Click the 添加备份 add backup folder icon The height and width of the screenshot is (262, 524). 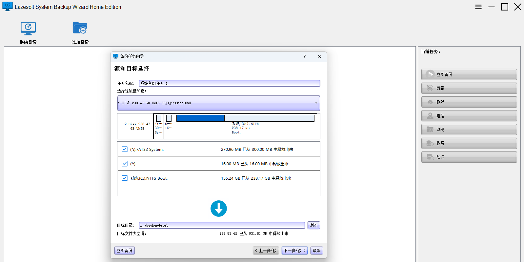[80, 29]
